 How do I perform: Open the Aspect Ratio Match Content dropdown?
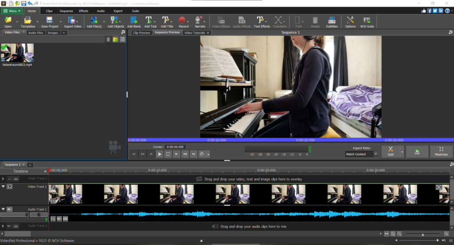[361, 154]
